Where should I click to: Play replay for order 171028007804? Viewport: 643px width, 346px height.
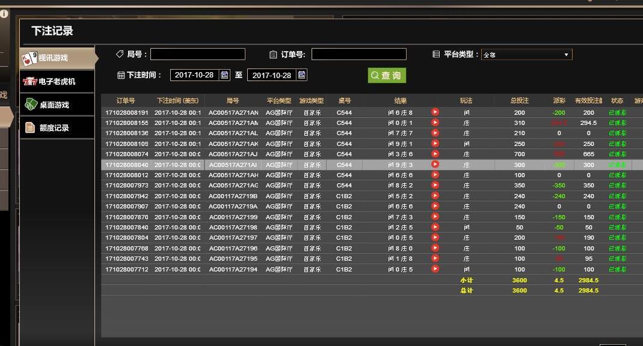tap(435, 237)
